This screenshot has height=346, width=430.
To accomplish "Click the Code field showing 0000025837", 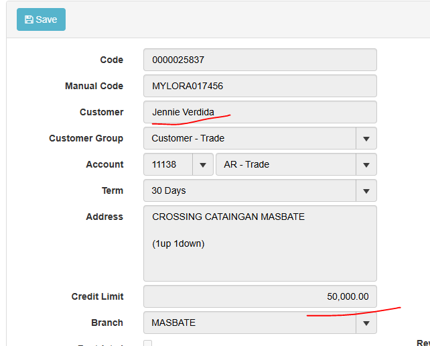I will click(x=260, y=60).
